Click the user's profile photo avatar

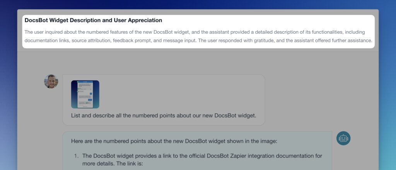(x=51, y=82)
